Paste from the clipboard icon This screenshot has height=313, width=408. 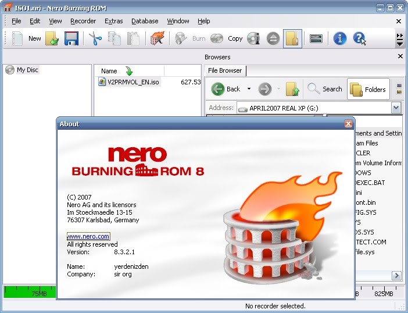coord(133,38)
